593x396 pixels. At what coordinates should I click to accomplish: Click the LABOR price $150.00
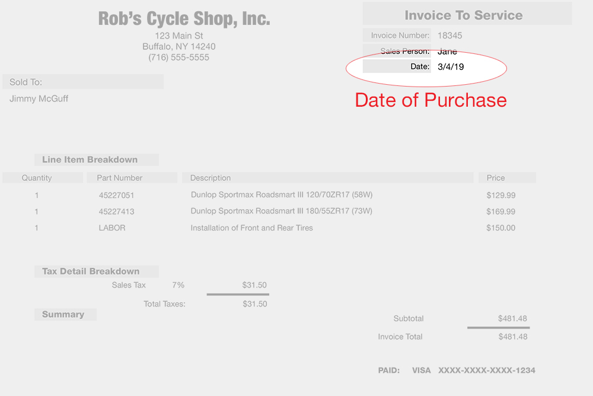[500, 228]
